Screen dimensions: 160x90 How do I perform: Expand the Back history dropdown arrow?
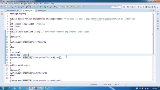pos(79,7)
